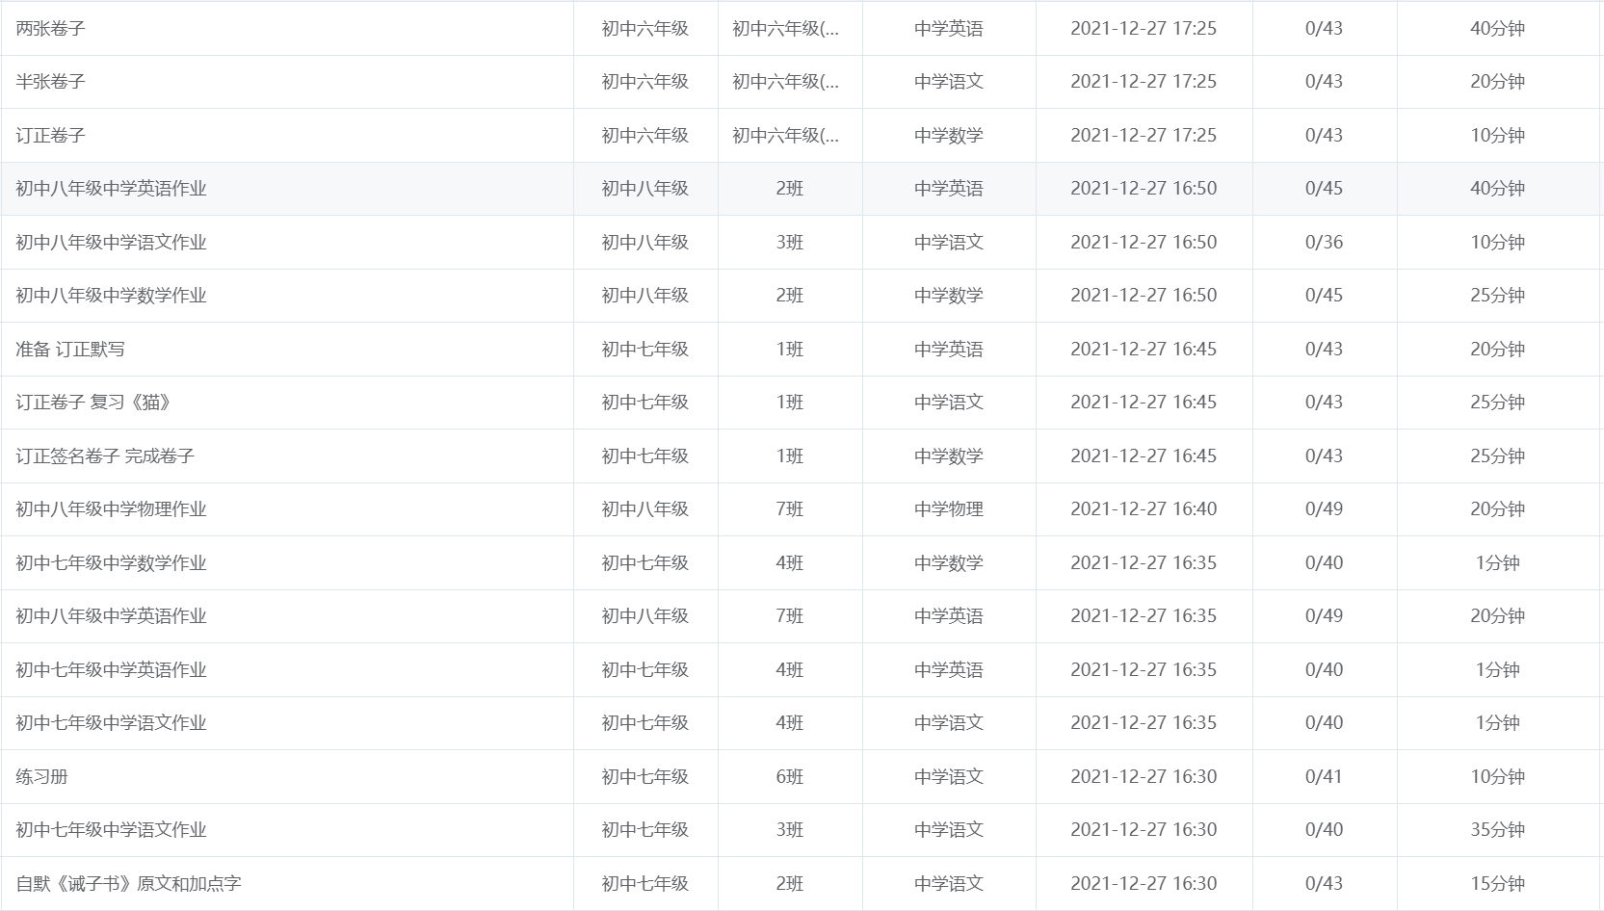Screen dimensions: 1604x911
Task: Open 初中八年级中学语文作业 assignment
Action: pyautogui.click(x=111, y=242)
